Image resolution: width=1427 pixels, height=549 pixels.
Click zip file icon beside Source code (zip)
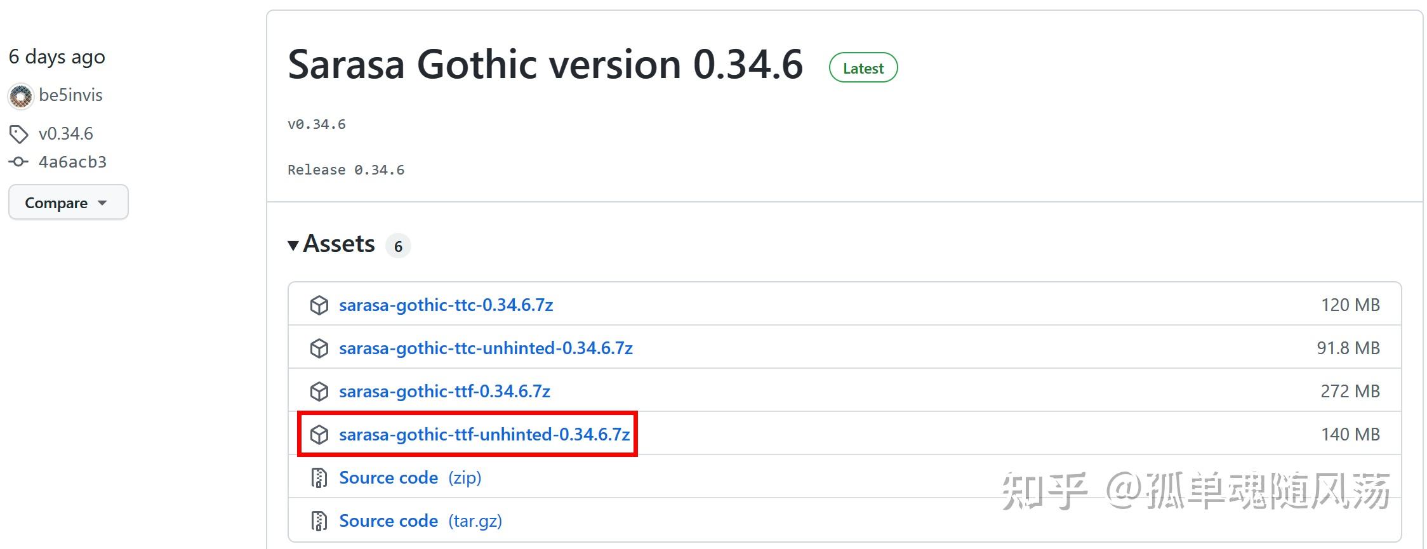319,478
